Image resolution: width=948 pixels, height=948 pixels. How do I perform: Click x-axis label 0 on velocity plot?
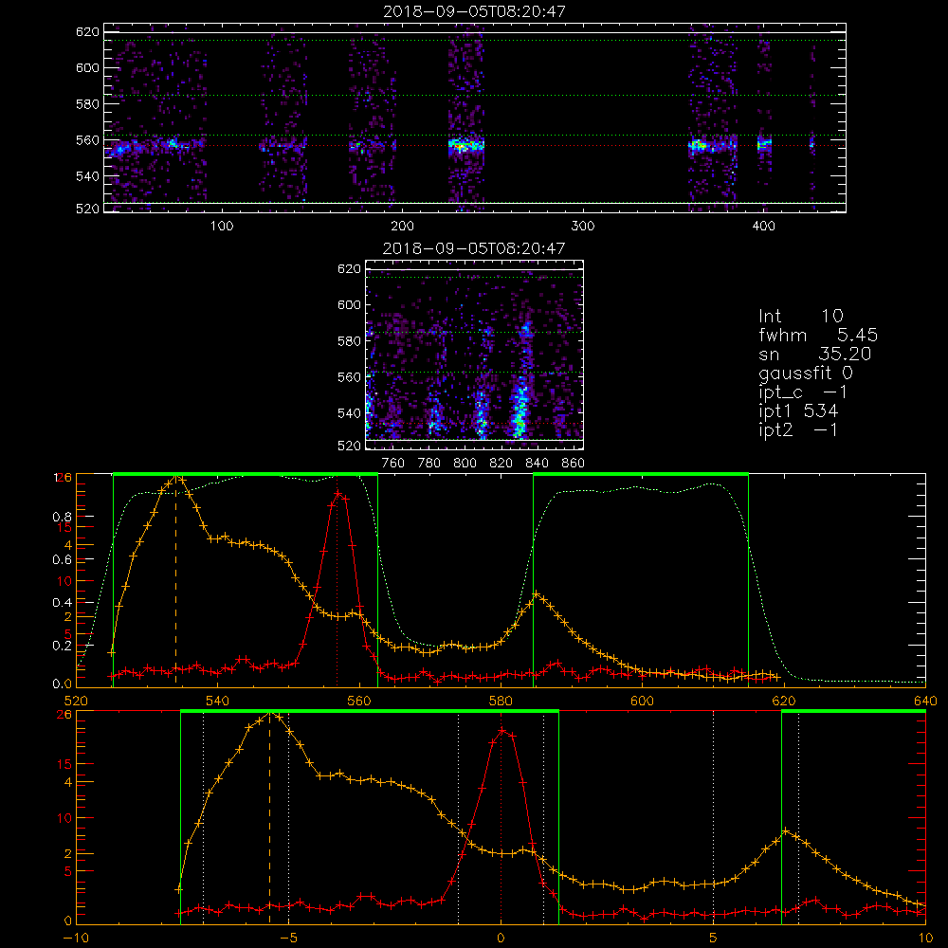(x=501, y=939)
